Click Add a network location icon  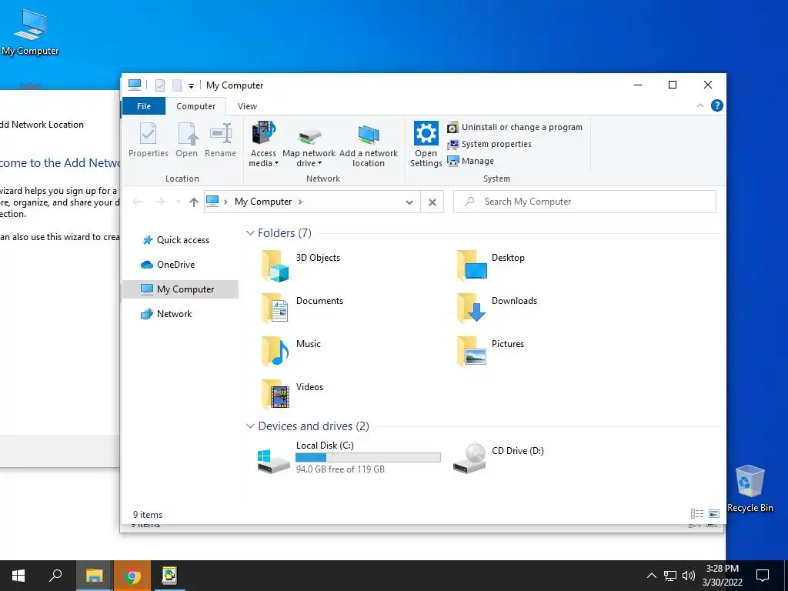click(369, 135)
